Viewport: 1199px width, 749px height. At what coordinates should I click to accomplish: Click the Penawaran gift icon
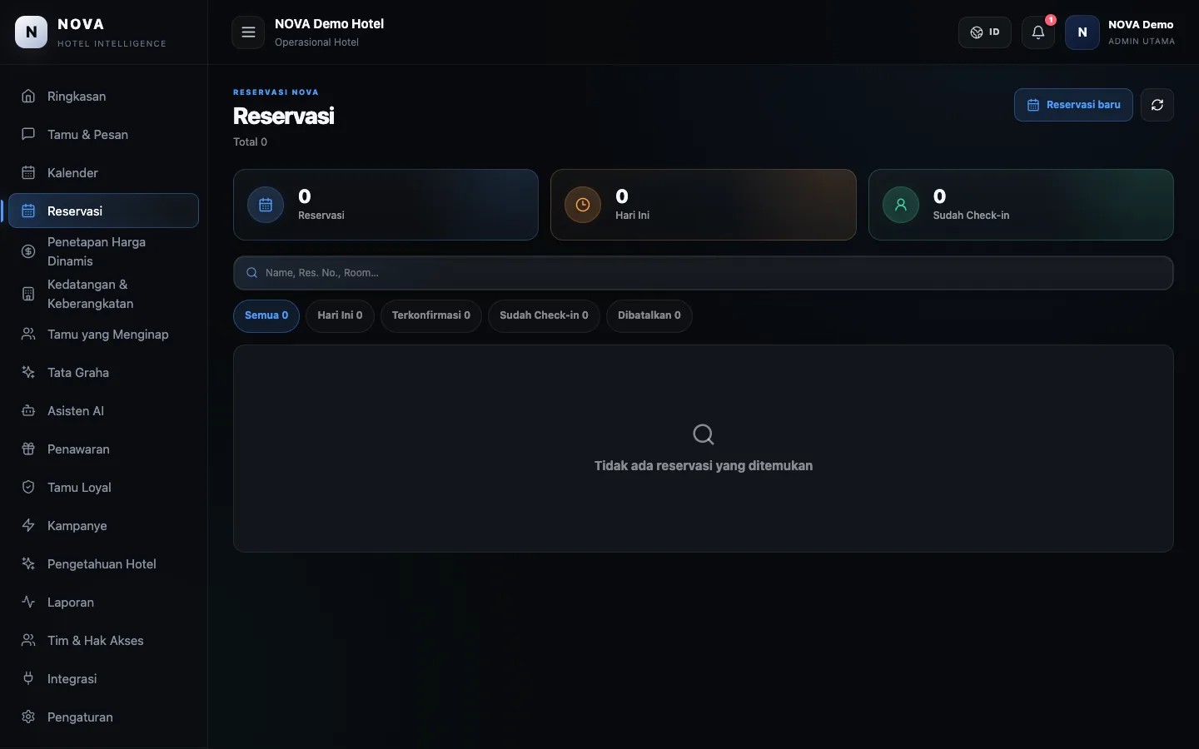coord(28,449)
